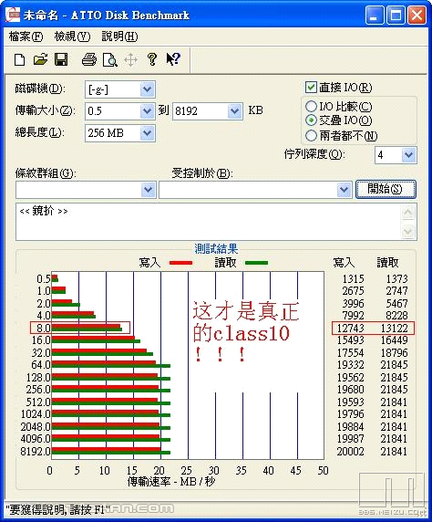
Task: Click description box scroll down arrow
Action: 408,231
